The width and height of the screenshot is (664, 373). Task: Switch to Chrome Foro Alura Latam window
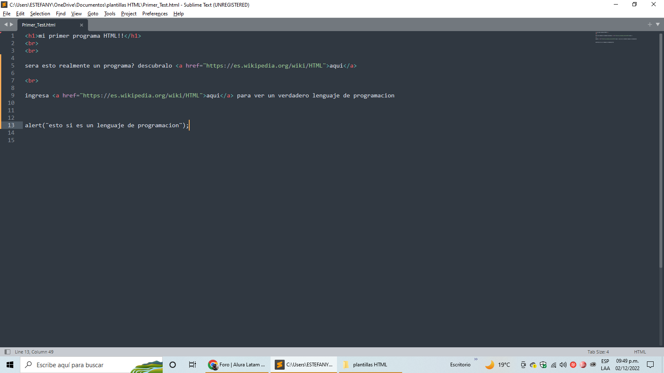click(x=237, y=365)
